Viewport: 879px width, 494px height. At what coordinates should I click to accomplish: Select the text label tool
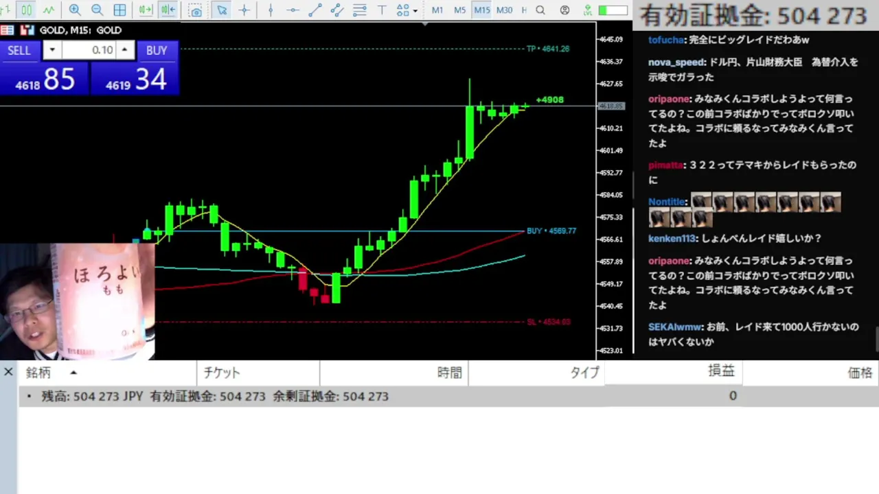coord(382,10)
